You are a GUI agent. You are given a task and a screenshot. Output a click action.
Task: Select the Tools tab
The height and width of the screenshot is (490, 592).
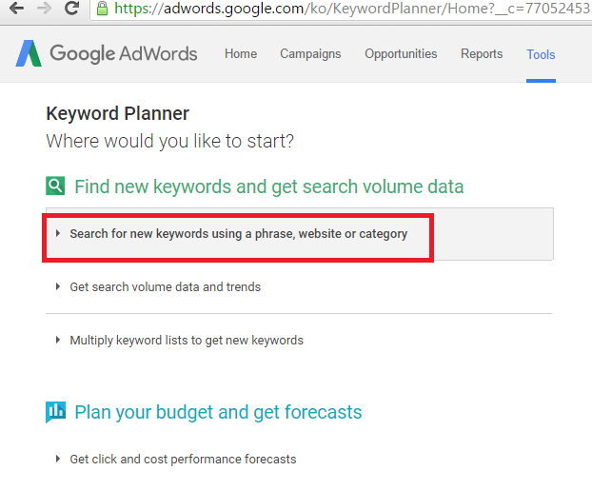click(x=541, y=55)
